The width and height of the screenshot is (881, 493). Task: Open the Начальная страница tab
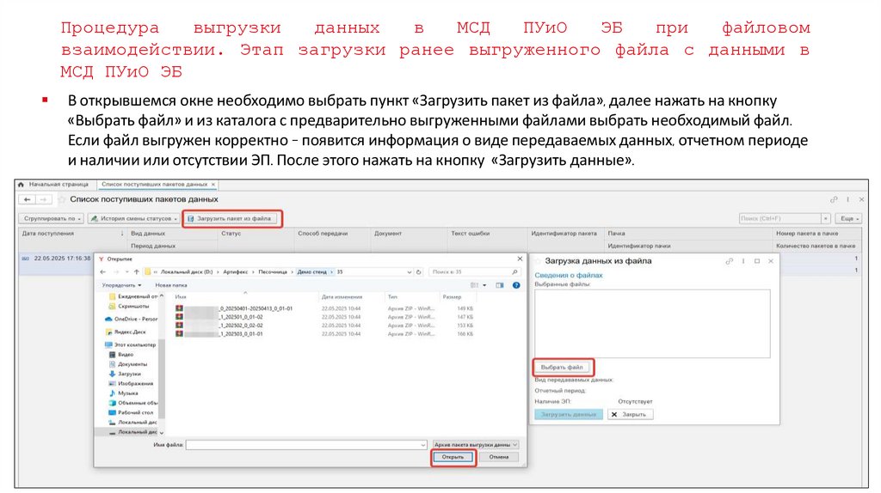pyautogui.click(x=59, y=185)
